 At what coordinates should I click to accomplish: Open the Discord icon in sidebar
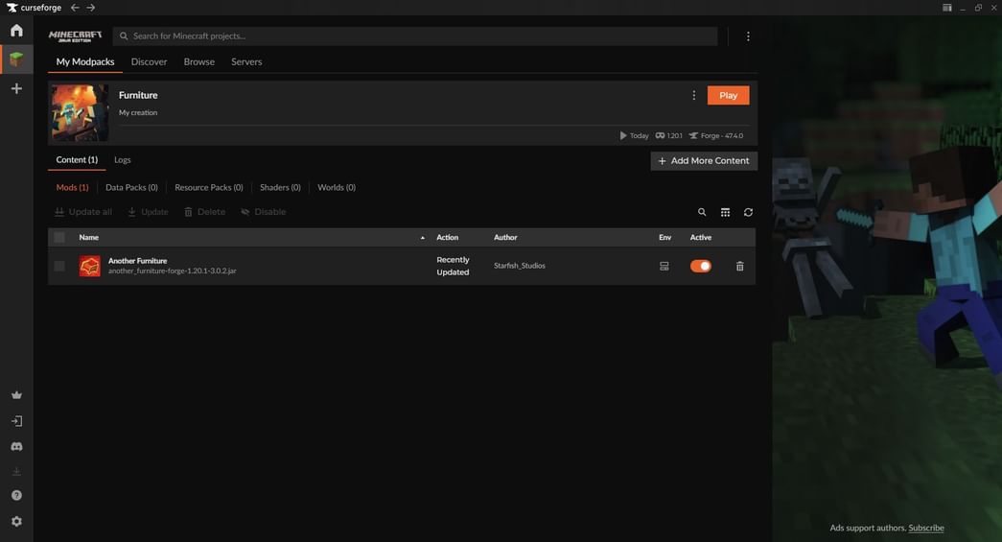[16, 447]
